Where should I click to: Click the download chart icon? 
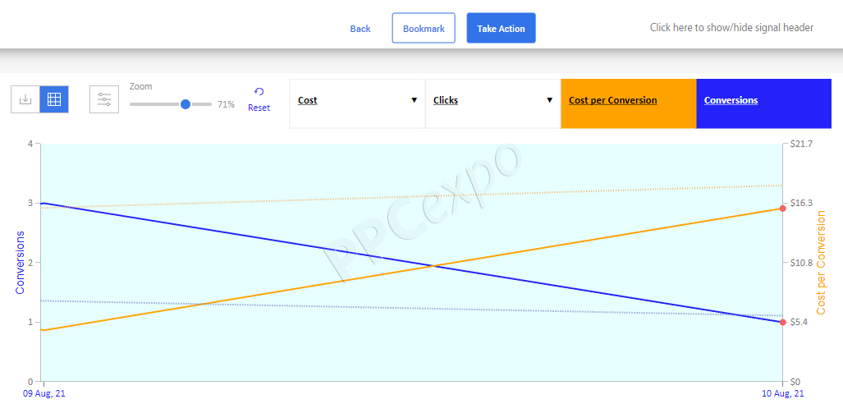[25, 99]
